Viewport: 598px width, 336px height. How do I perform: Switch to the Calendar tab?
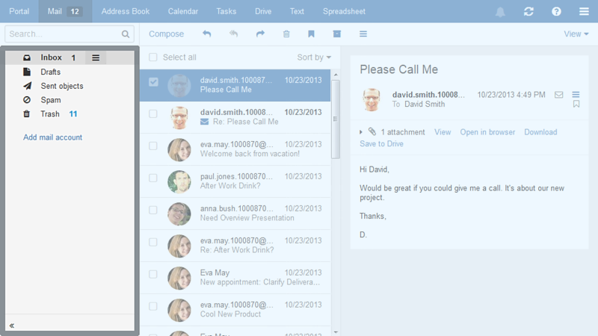[x=183, y=11]
